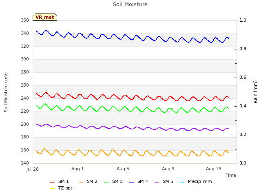This screenshot has width=261, height=196.
Task: Click the Aug 9 date tick label
Action: [168, 169]
